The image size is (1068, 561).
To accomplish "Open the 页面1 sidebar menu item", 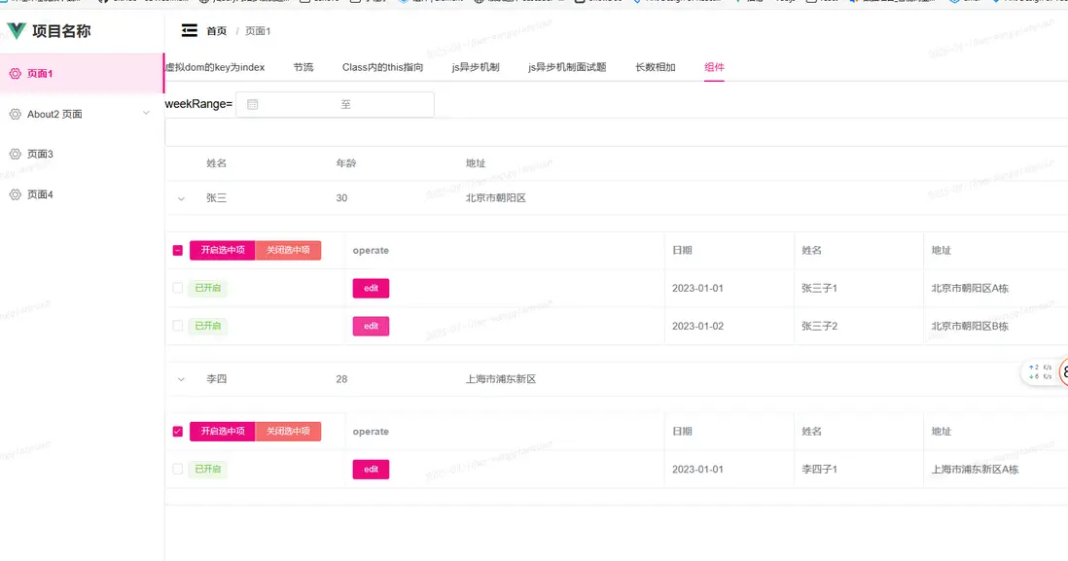I will click(x=82, y=74).
